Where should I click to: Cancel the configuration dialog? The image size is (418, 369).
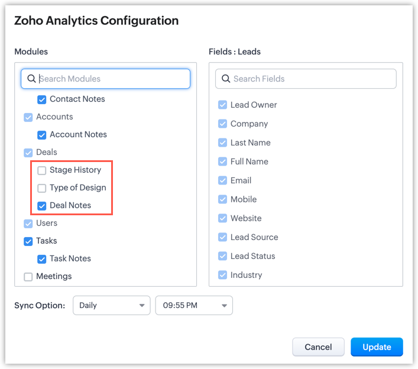[318, 347]
